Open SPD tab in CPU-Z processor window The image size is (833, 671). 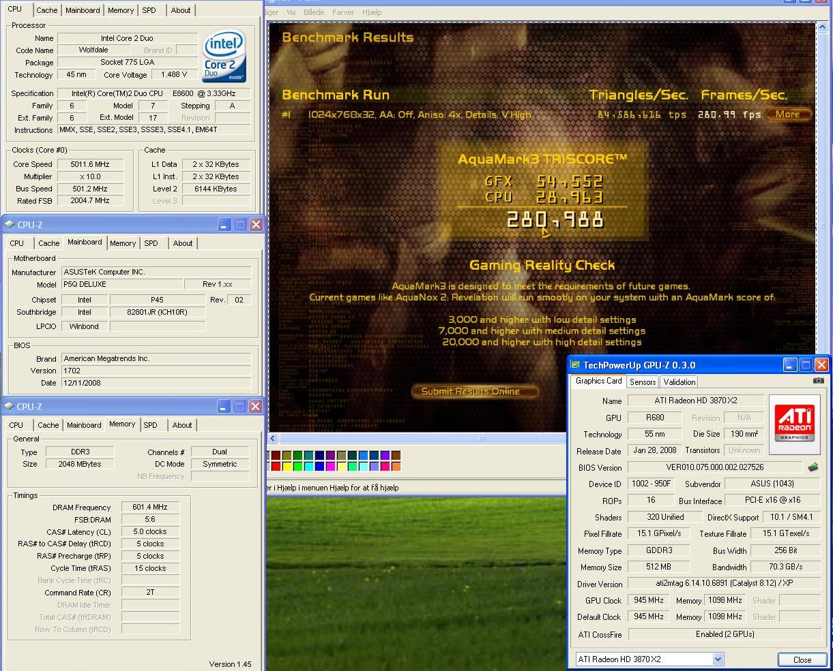tap(149, 10)
